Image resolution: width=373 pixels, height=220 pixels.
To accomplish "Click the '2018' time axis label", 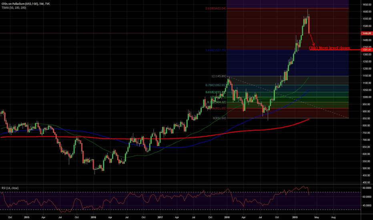I will (227, 217).
